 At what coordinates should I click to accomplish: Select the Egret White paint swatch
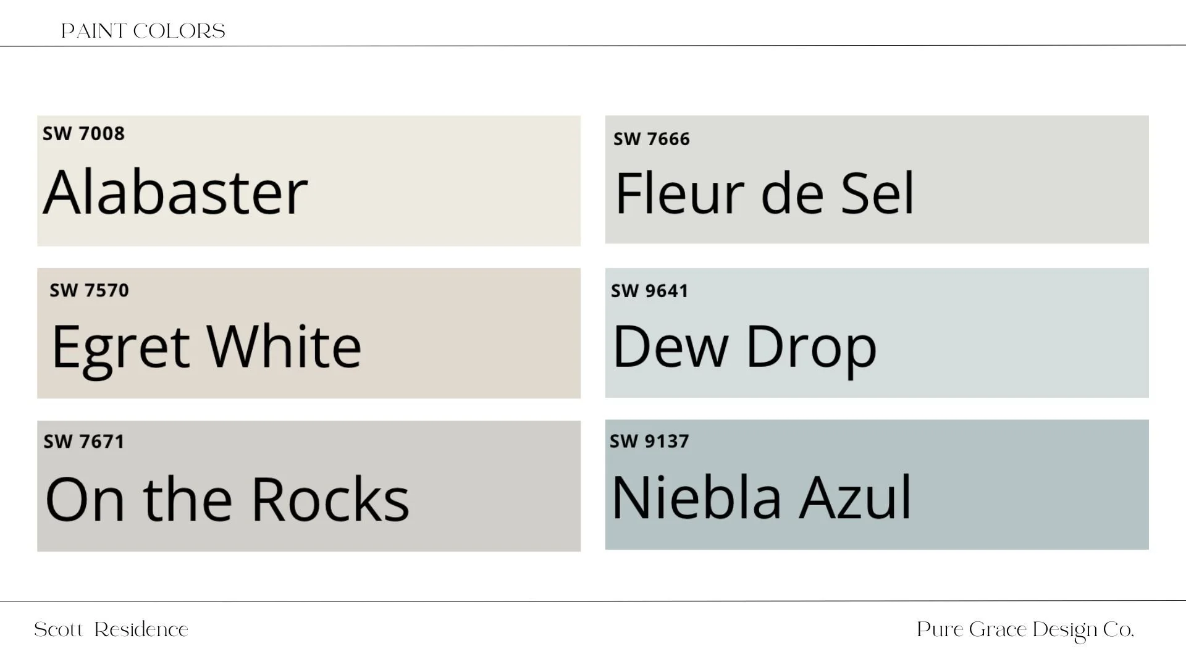point(309,333)
